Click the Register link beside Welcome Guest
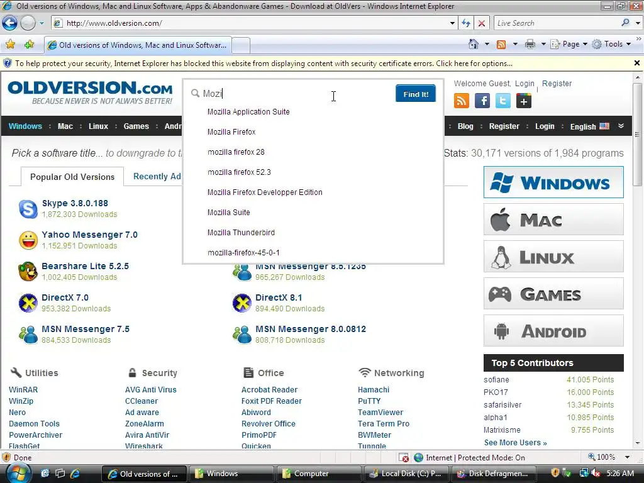This screenshot has width=644, height=483. click(x=557, y=84)
